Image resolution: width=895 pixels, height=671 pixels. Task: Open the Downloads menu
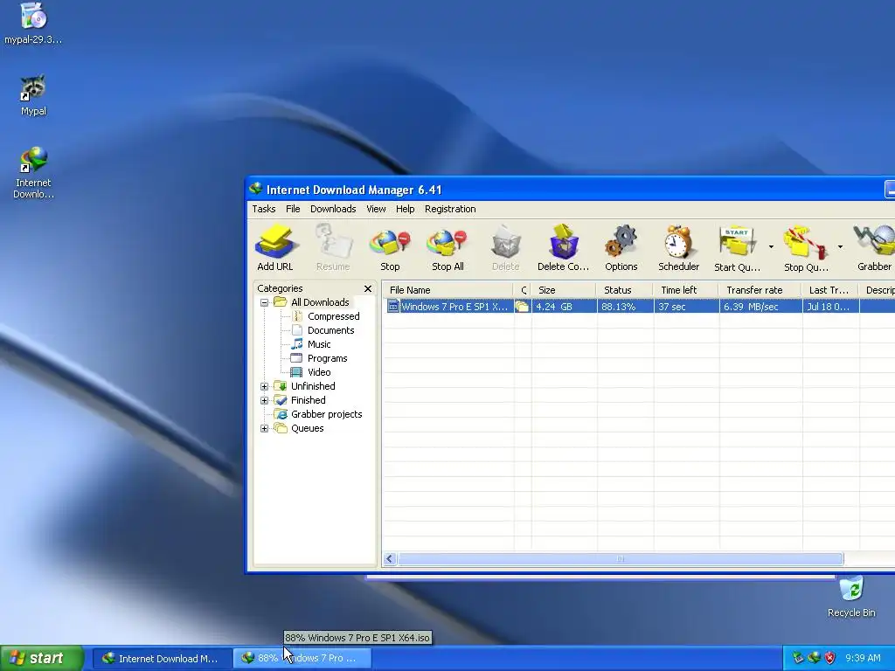(333, 209)
